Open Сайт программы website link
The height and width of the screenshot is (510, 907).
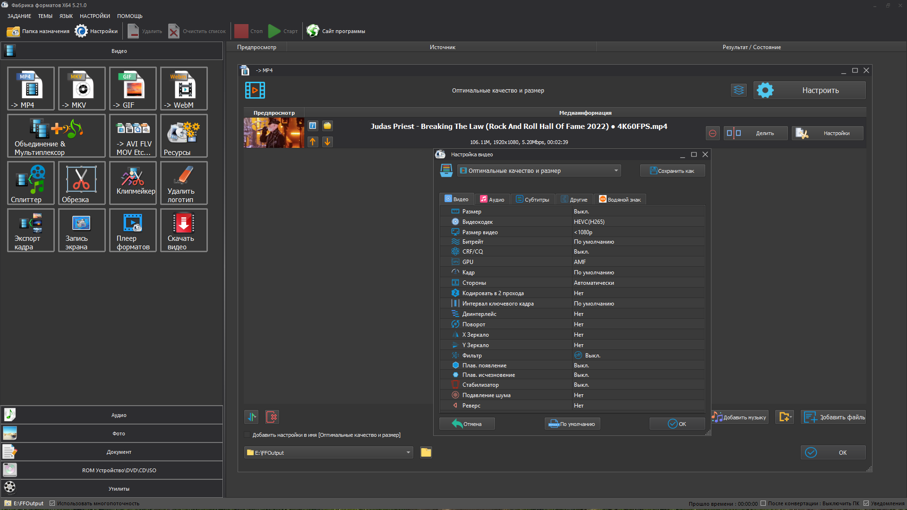(x=336, y=31)
